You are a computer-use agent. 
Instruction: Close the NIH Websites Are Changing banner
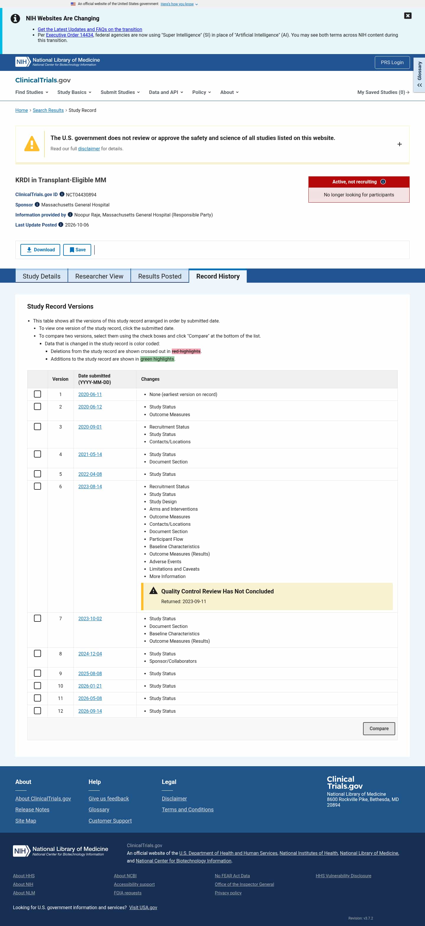pyautogui.click(x=407, y=15)
